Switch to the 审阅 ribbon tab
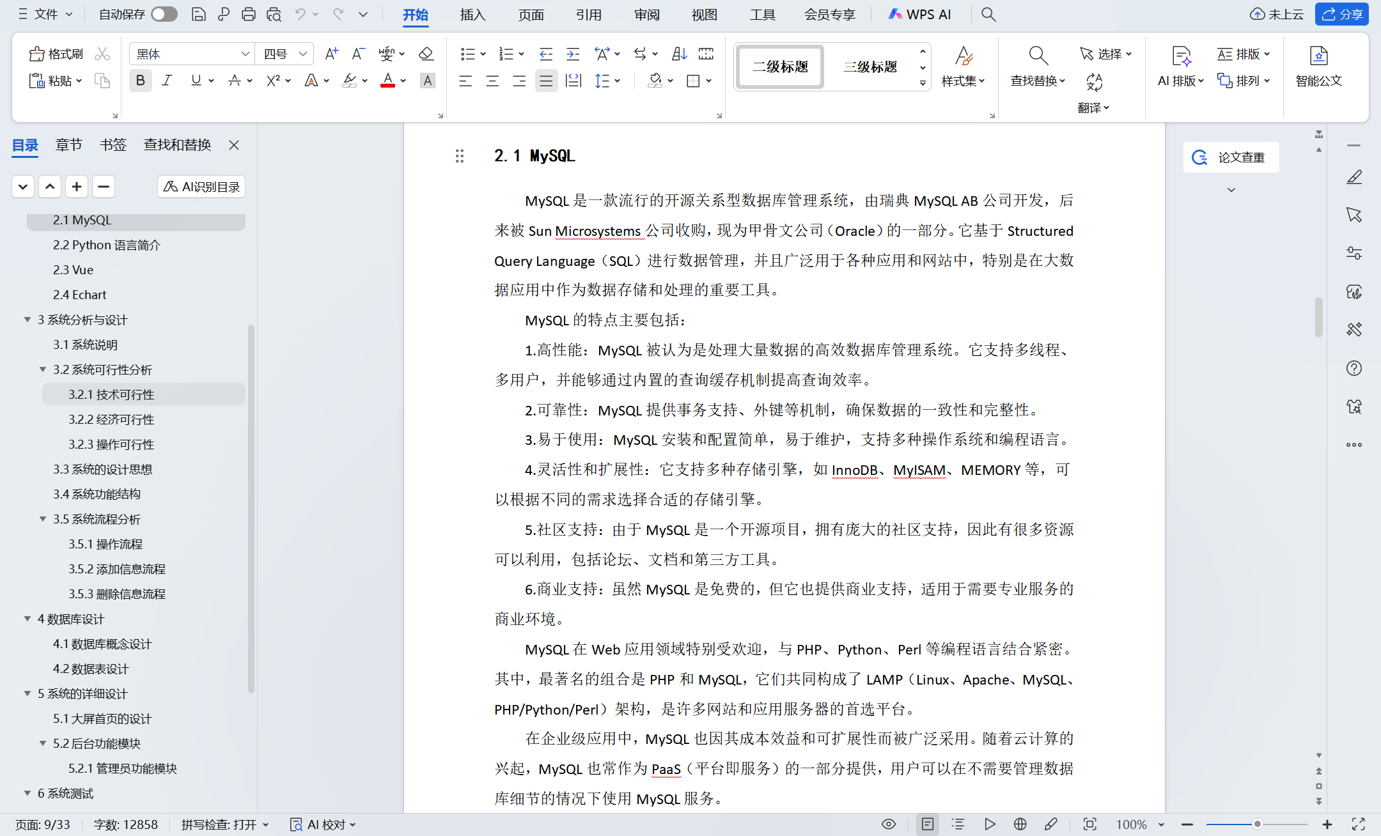The image size is (1381, 836). click(646, 14)
